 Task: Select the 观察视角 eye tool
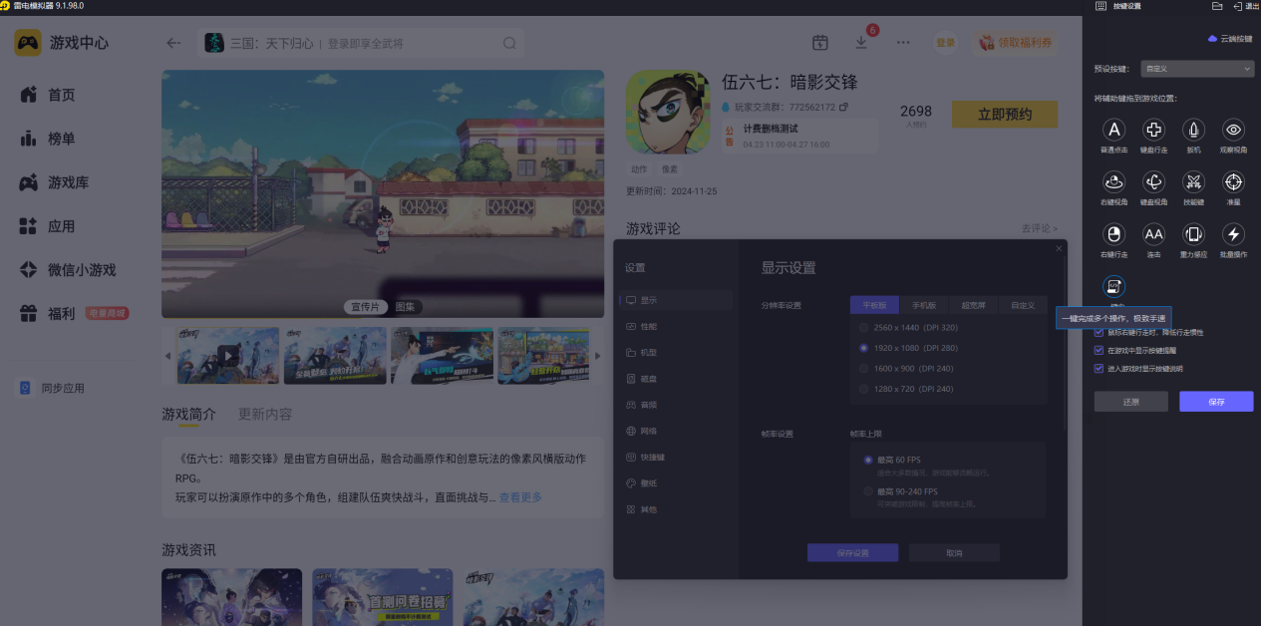point(1233,130)
